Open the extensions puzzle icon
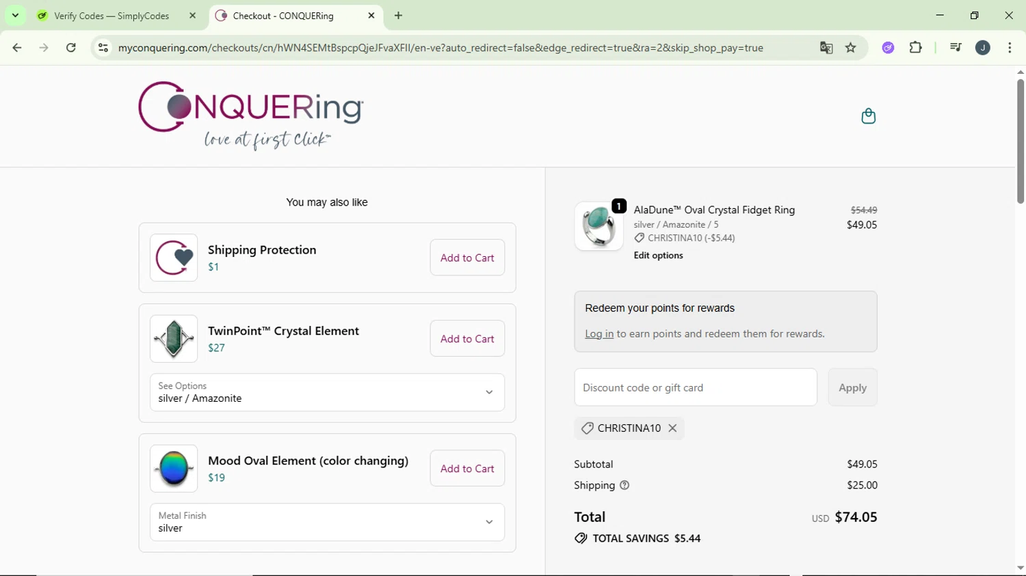 [916, 48]
